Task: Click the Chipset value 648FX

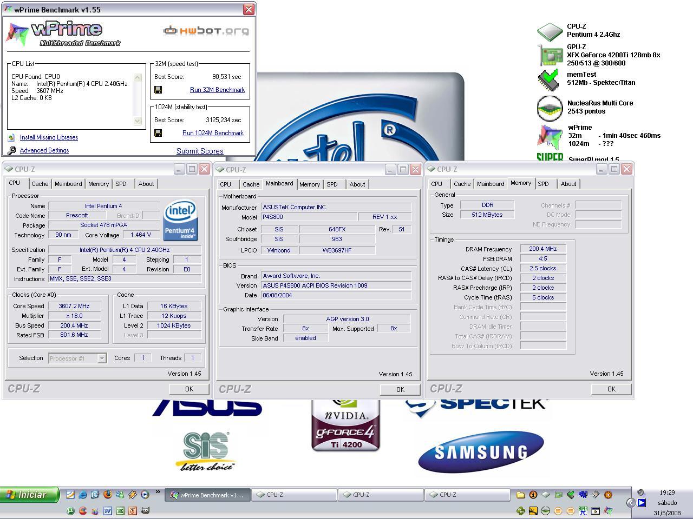Action: click(337, 229)
